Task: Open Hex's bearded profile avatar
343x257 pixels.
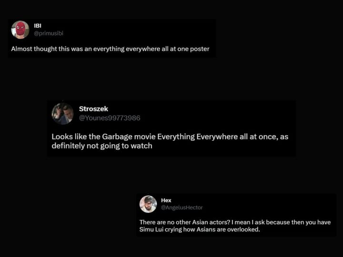Action: pyautogui.click(x=148, y=204)
